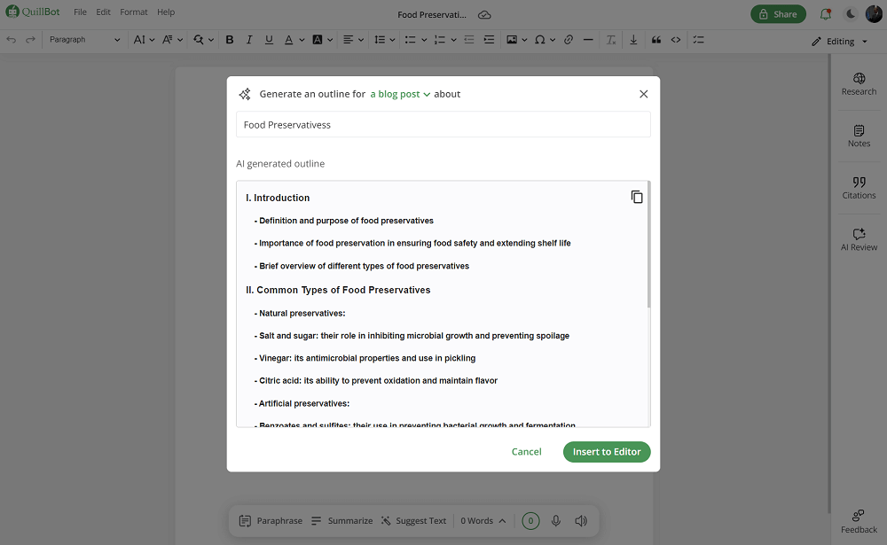
Task: Open the Paragraph style dropdown
Action: pyautogui.click(x=84, y=40)
